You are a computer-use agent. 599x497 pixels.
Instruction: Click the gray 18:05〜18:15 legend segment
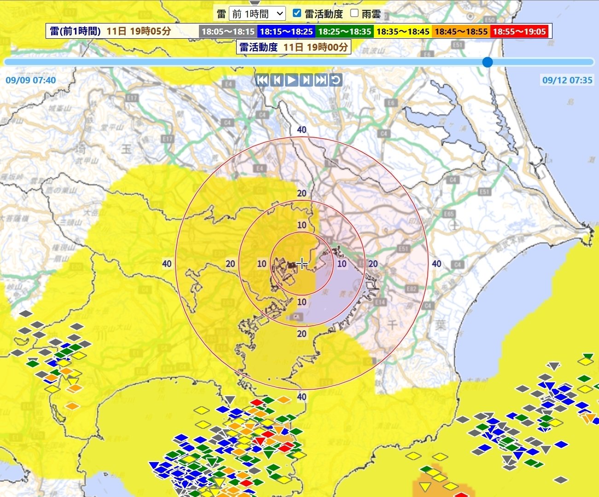228,31
